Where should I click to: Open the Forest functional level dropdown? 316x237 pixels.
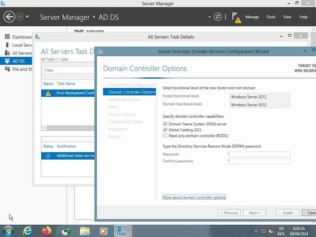tap(260, 97)
